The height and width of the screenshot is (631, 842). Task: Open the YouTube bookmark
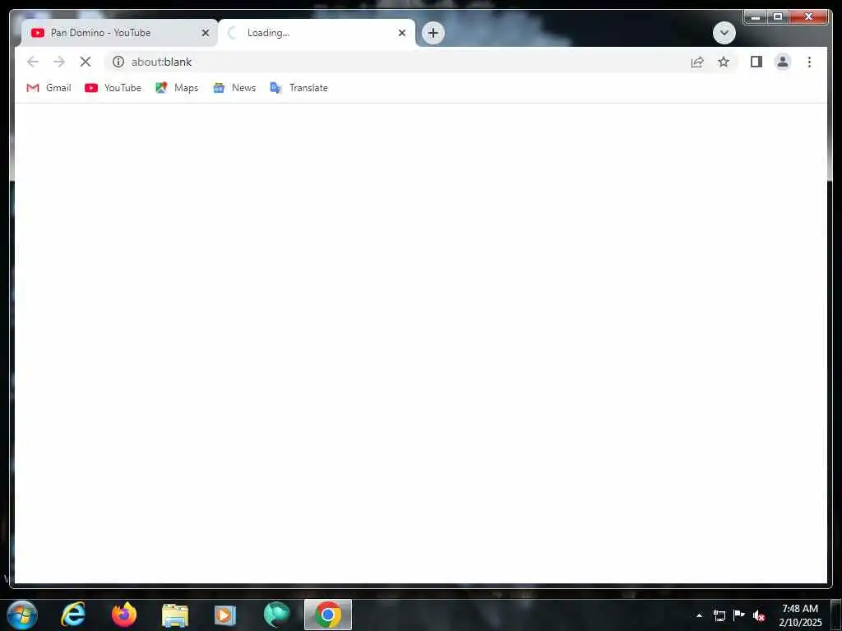point(113,87)
